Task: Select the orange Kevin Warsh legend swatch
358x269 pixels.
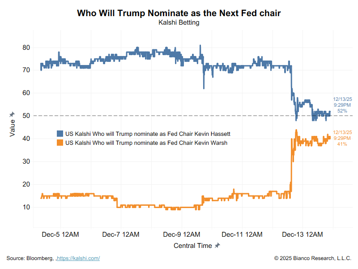Action: 60,143
